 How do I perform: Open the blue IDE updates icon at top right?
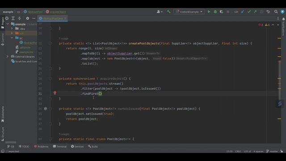[282, 12]
